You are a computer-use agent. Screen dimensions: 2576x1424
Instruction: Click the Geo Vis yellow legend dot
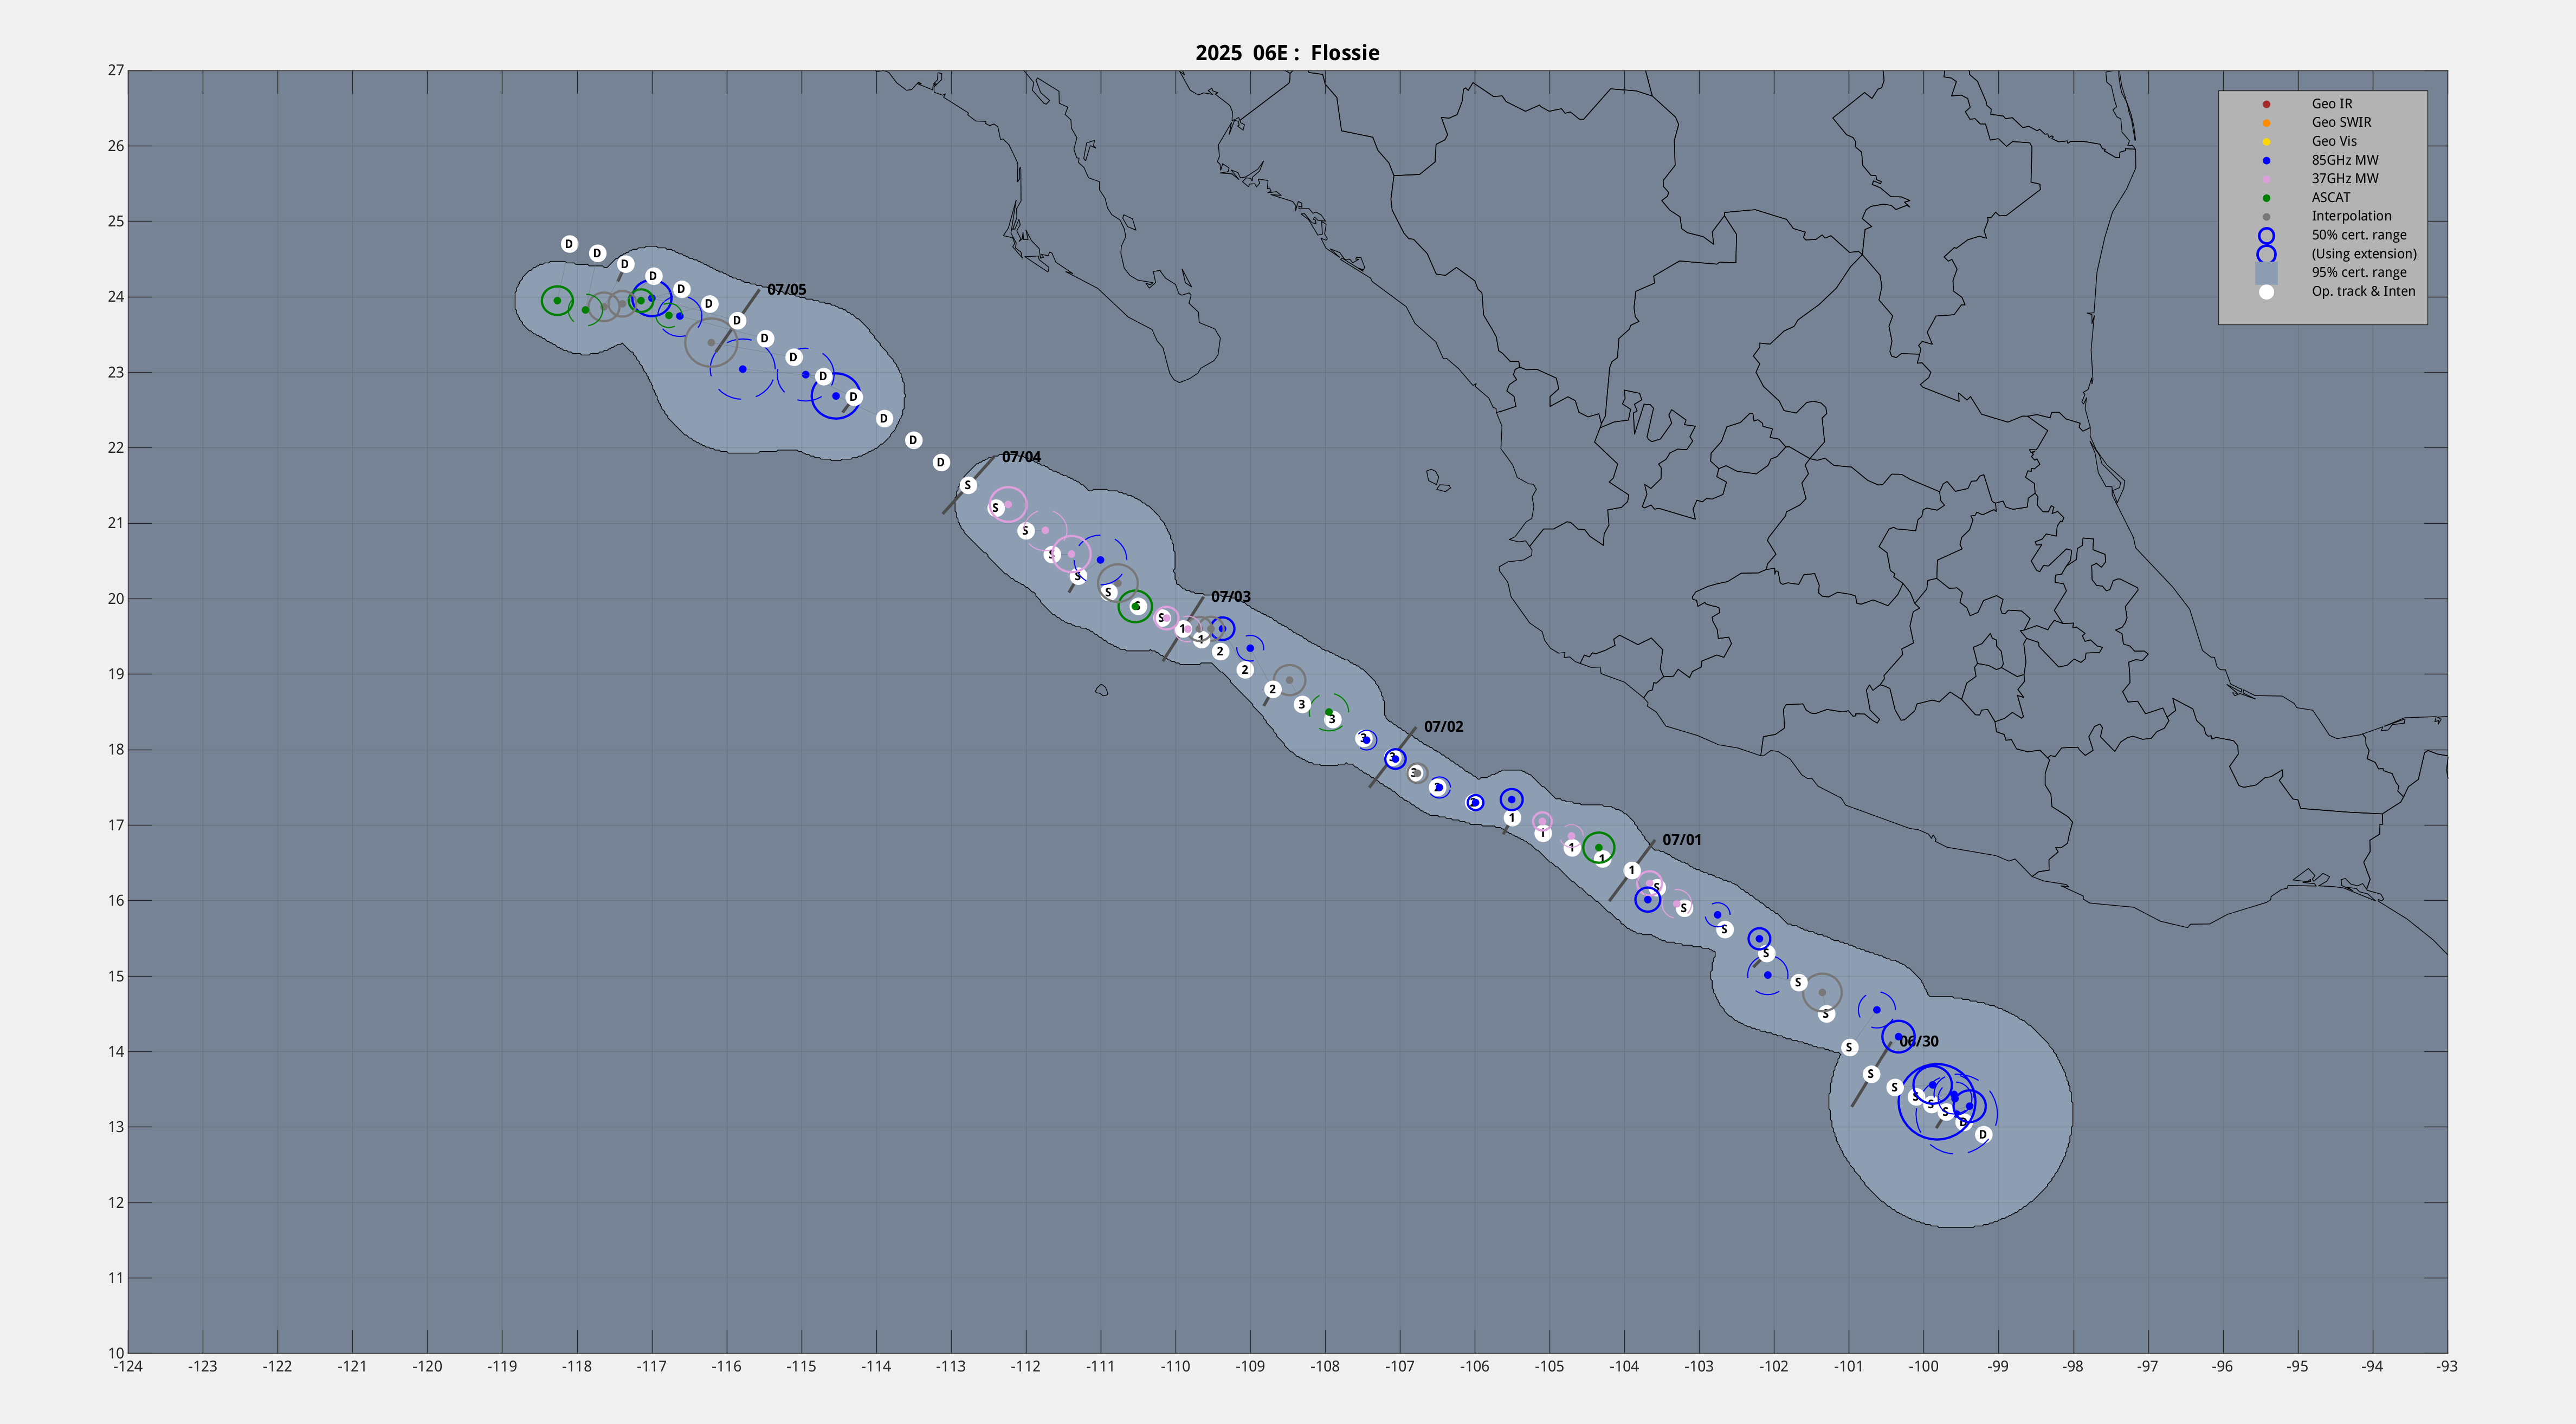coord(2266,142)
